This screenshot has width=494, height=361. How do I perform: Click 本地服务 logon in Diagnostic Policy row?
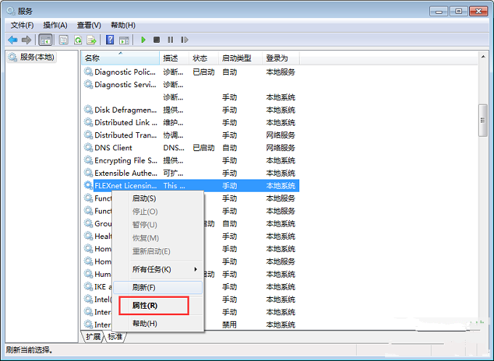click(280, 72)
